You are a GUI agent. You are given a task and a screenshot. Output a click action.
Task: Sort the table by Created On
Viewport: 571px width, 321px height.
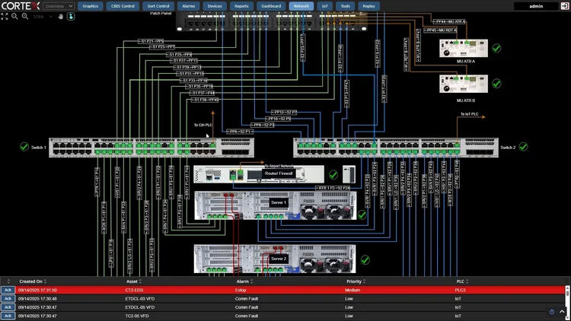click(33, 281)
